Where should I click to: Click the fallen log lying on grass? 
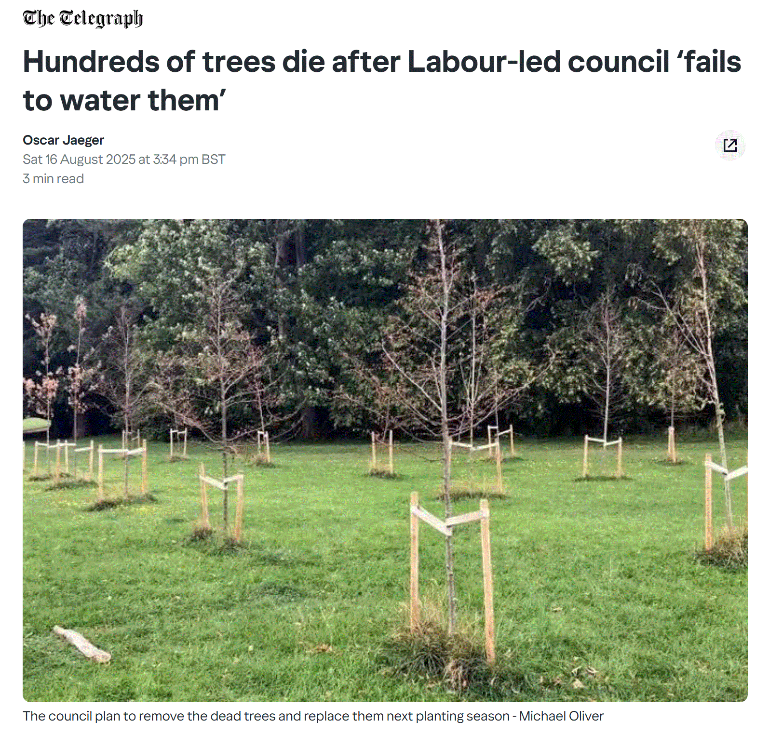pos(81,643)
